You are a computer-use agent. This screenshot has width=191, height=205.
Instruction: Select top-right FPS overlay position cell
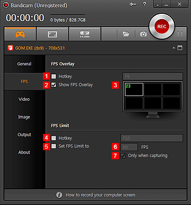171,89
